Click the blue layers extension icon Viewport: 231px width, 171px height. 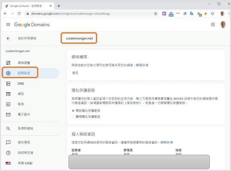click(x=213, y=14)
